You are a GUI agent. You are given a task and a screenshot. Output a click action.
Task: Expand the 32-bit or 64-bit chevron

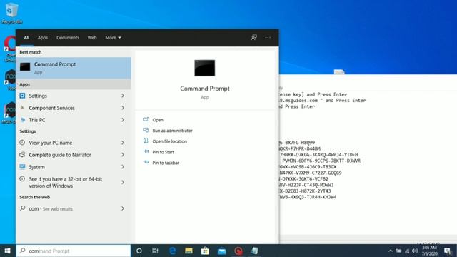(x=123, y=183)
